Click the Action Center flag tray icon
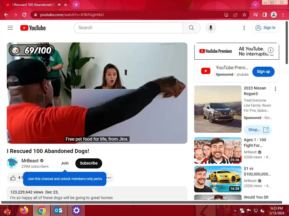 click(x=249, y=211)
